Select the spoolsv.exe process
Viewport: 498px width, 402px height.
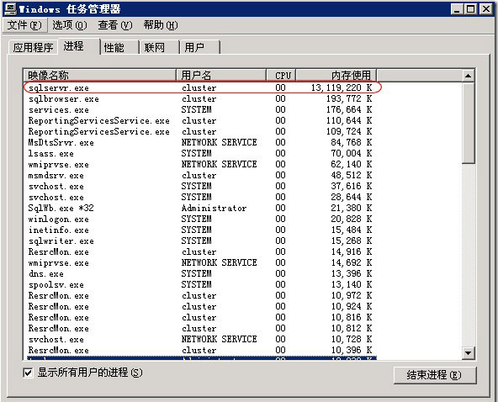click(200, 284)
